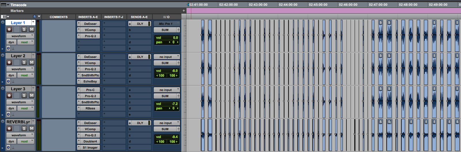Click the REVERBLyr timebase clock icon

(x=8, y=148)
